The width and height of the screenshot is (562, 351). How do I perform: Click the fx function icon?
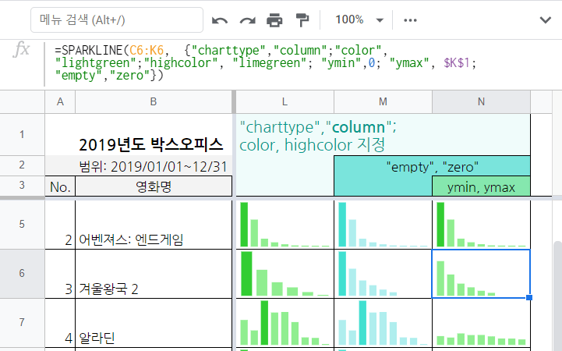click(22, 51)
